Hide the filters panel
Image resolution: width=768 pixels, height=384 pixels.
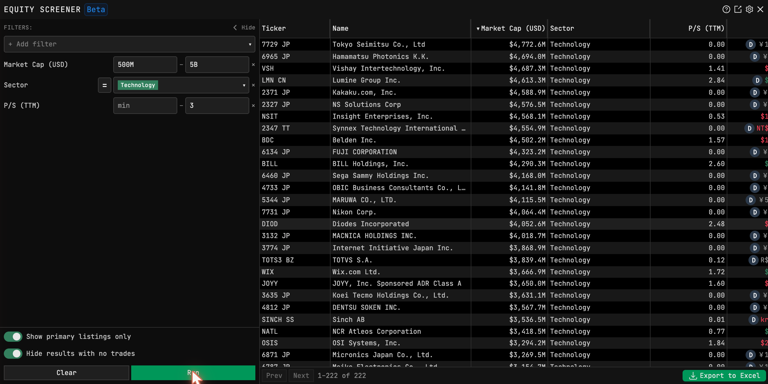[244, 28]
